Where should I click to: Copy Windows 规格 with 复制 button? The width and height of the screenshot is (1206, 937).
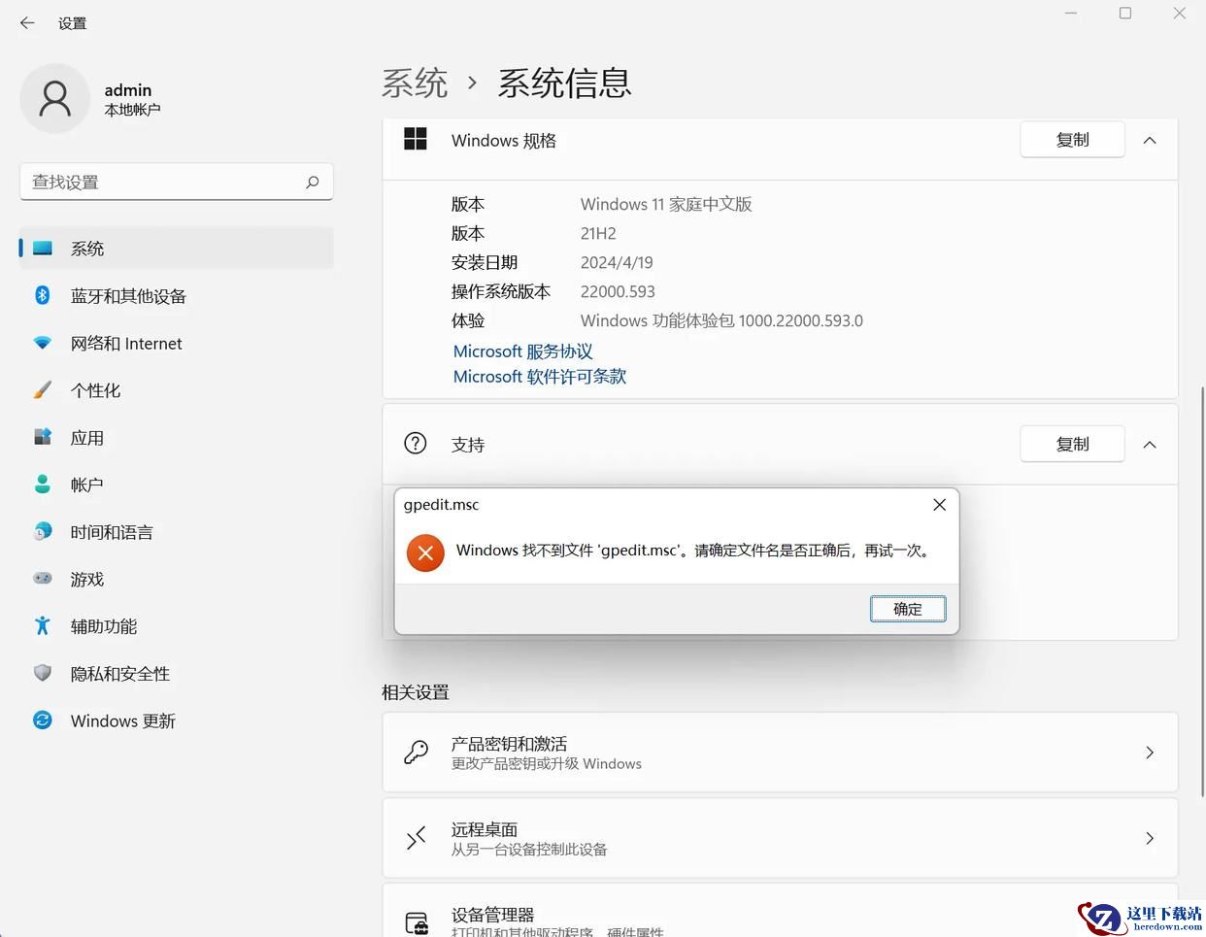pyautogui.click(x=1072, y=141)
